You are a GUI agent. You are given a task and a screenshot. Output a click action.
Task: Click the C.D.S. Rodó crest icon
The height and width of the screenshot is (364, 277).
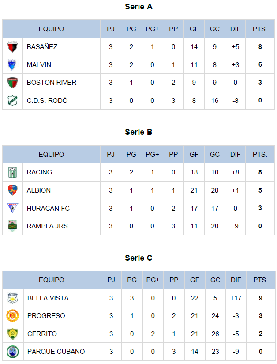12,101
